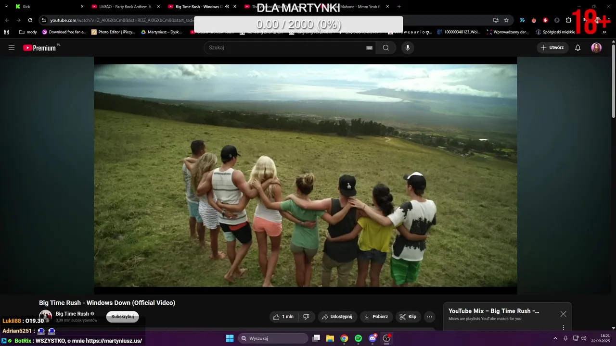Viewport: 616px width, 346px height.
Task: Click the YouTube Mix – Big Time Rush title
Action: pyautogui.click(x=494, y=311)
